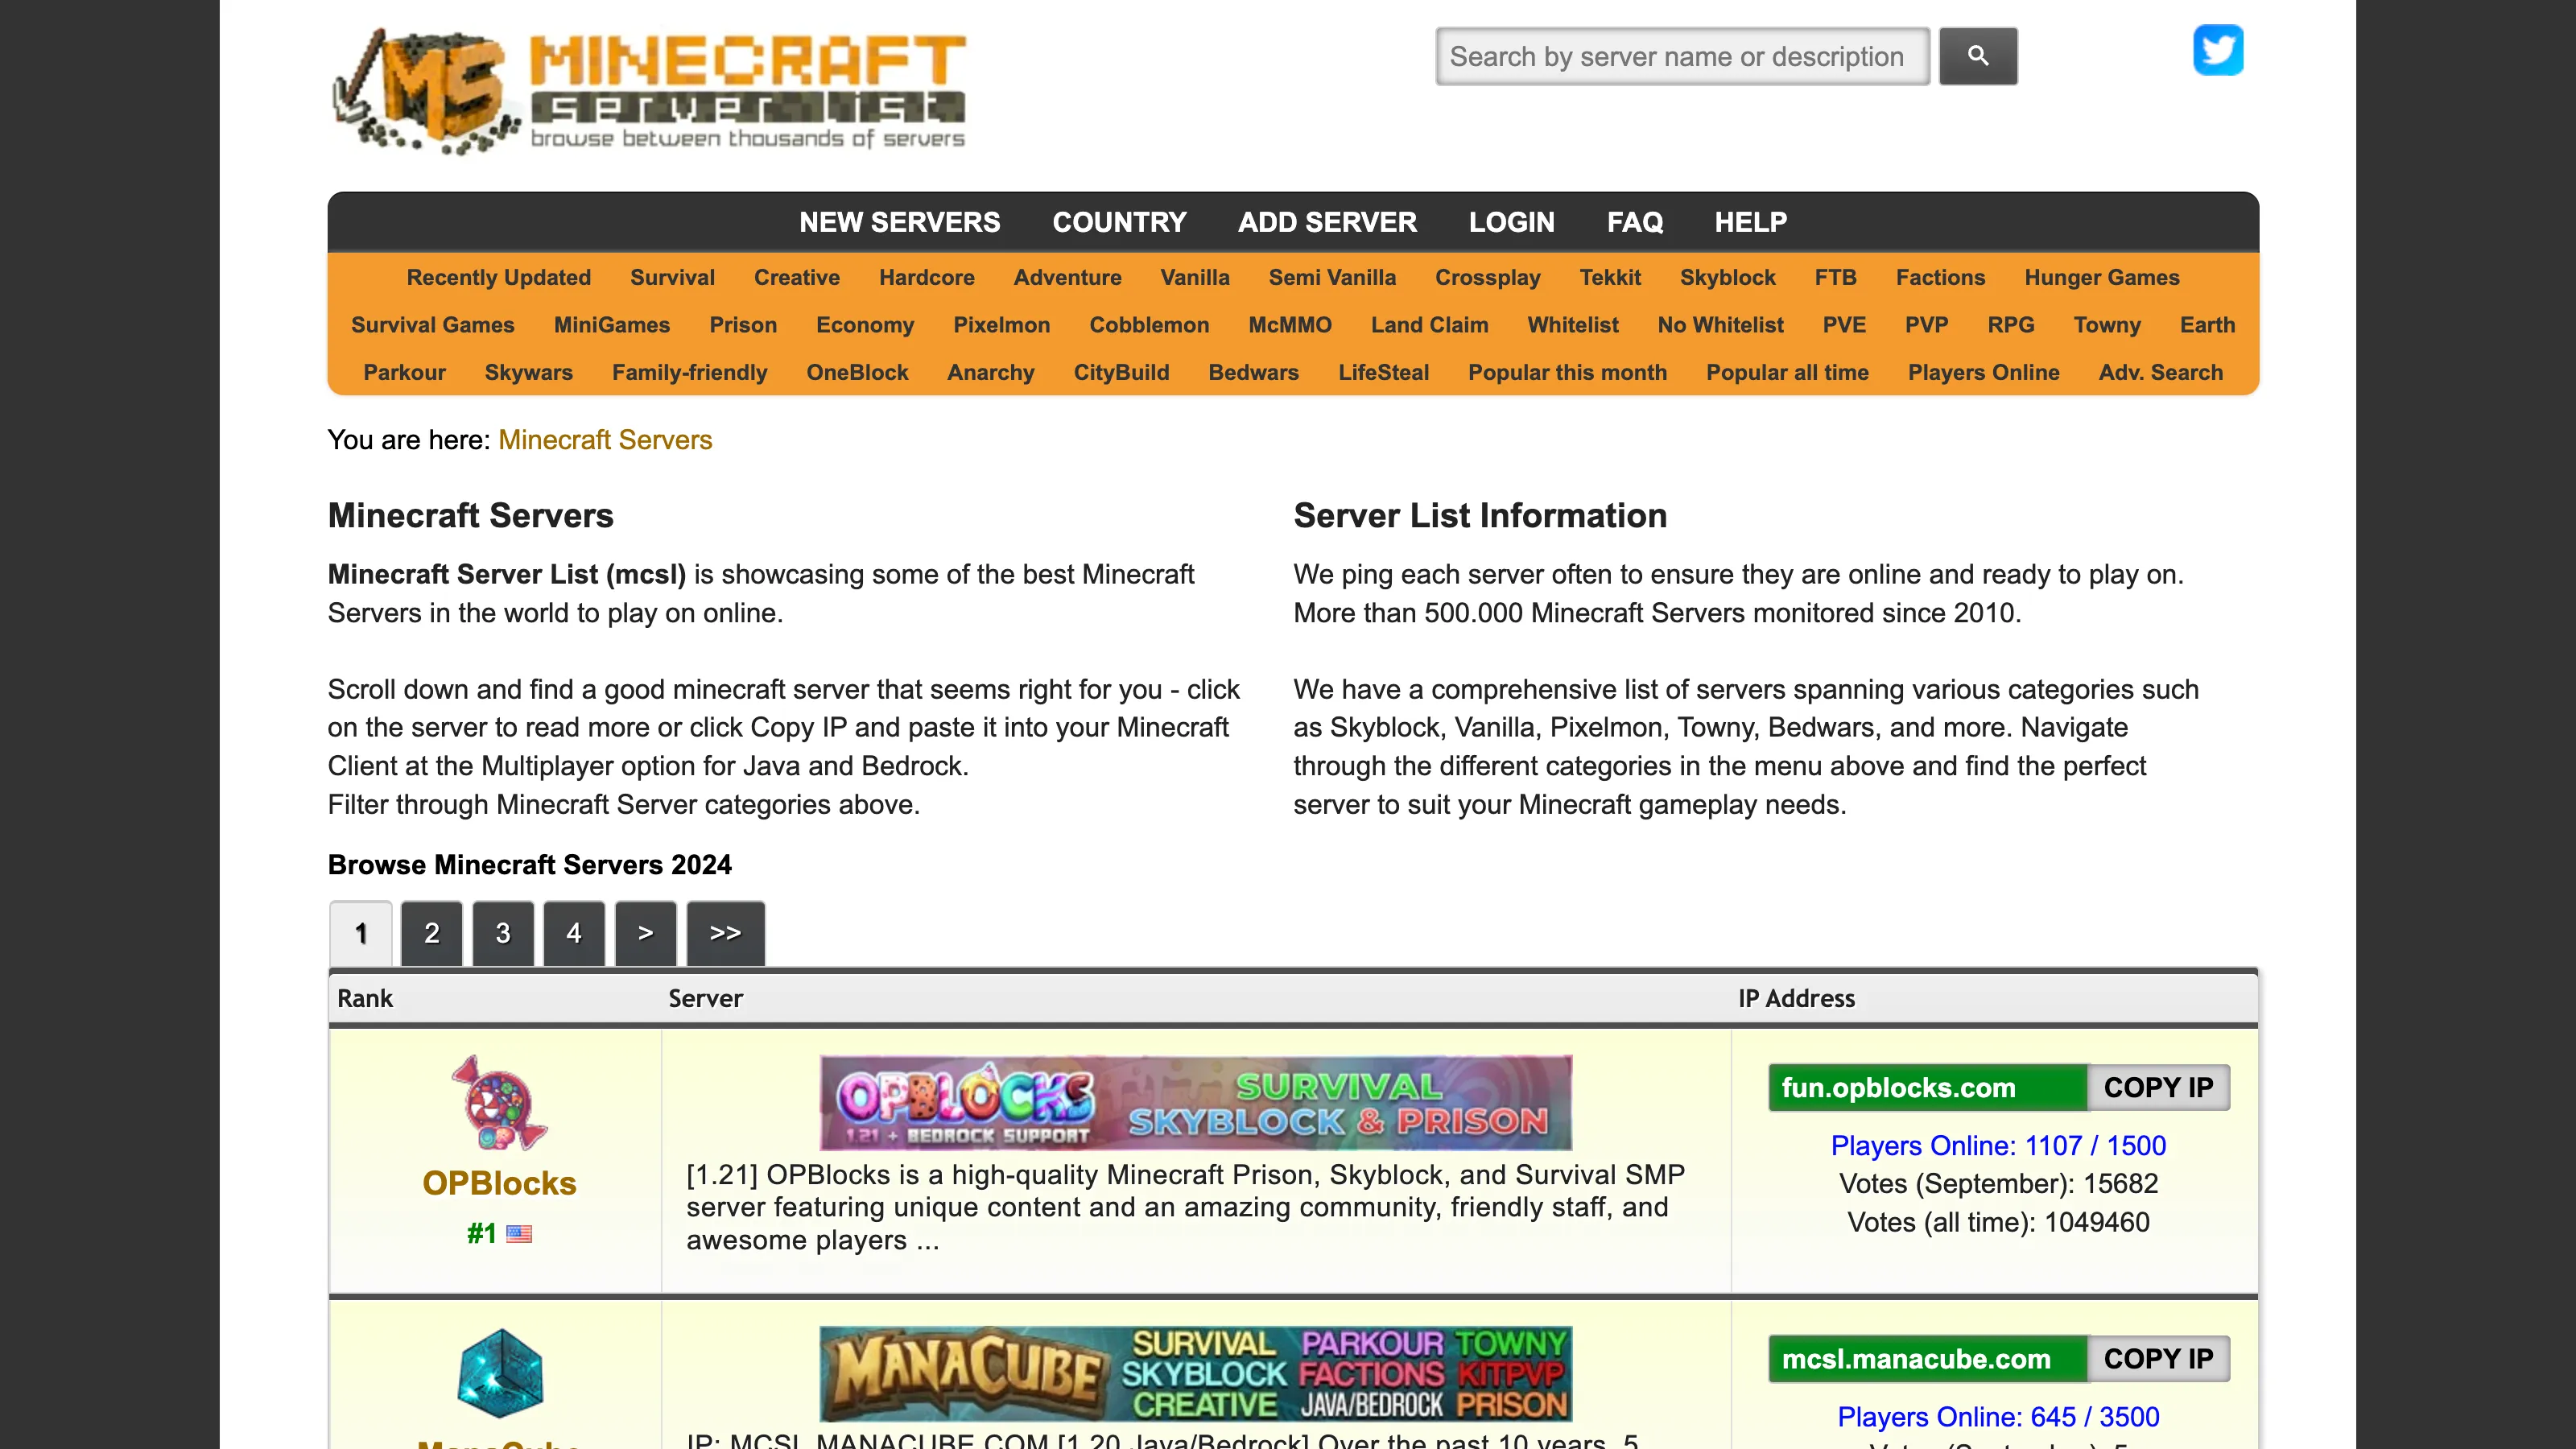Open Hardcore category
2576x1449 pixels.
click(x=926, y=277)
